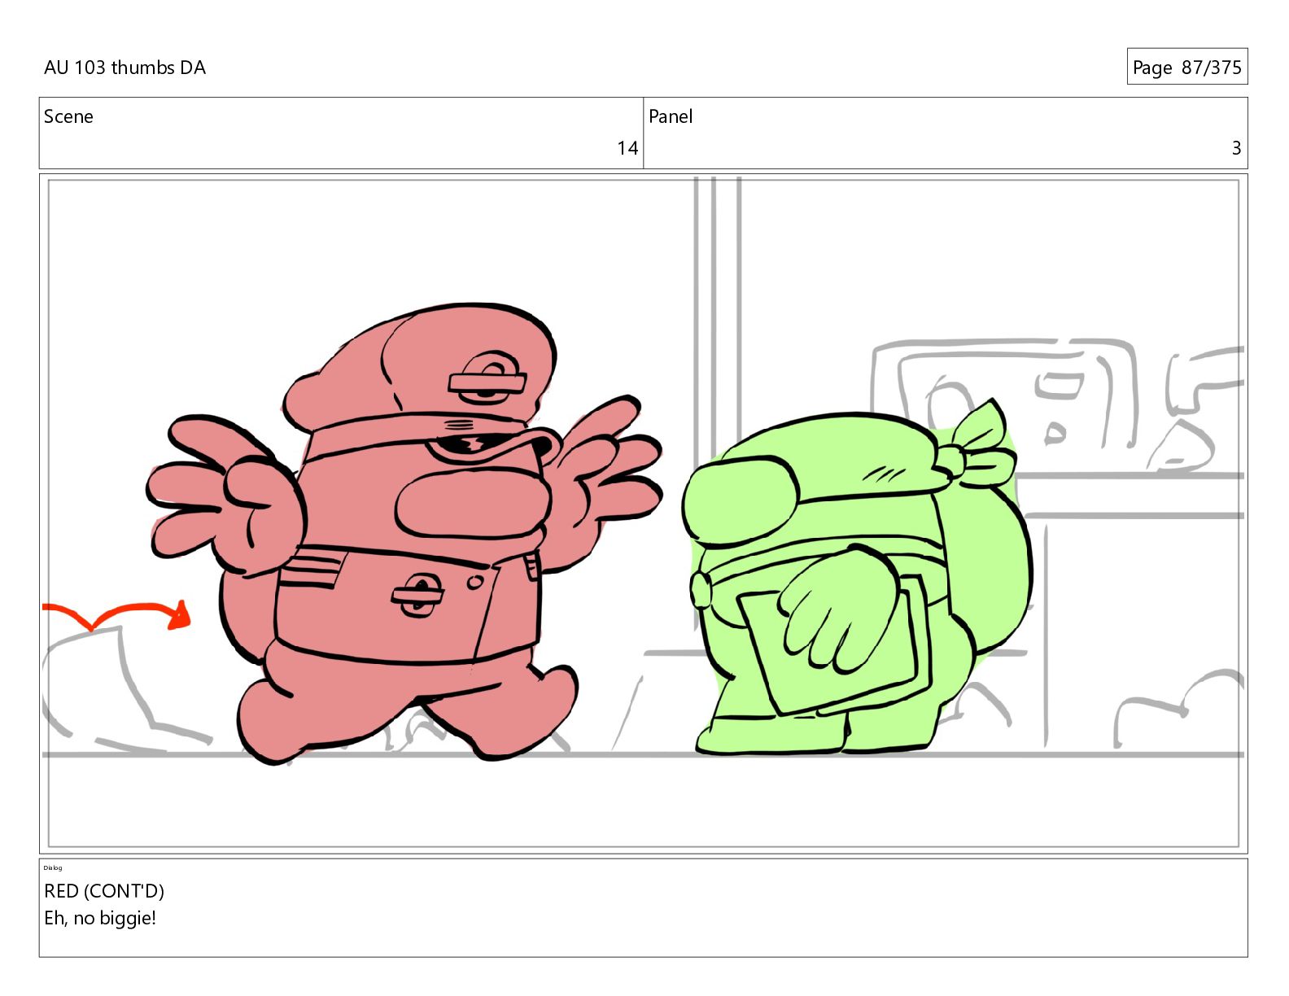Click the 'AU 103 thumbs DA' title text
Image resolution: width=1289 pixels, height=996 pixels.
pyautogui.click(x=125, y=68)
